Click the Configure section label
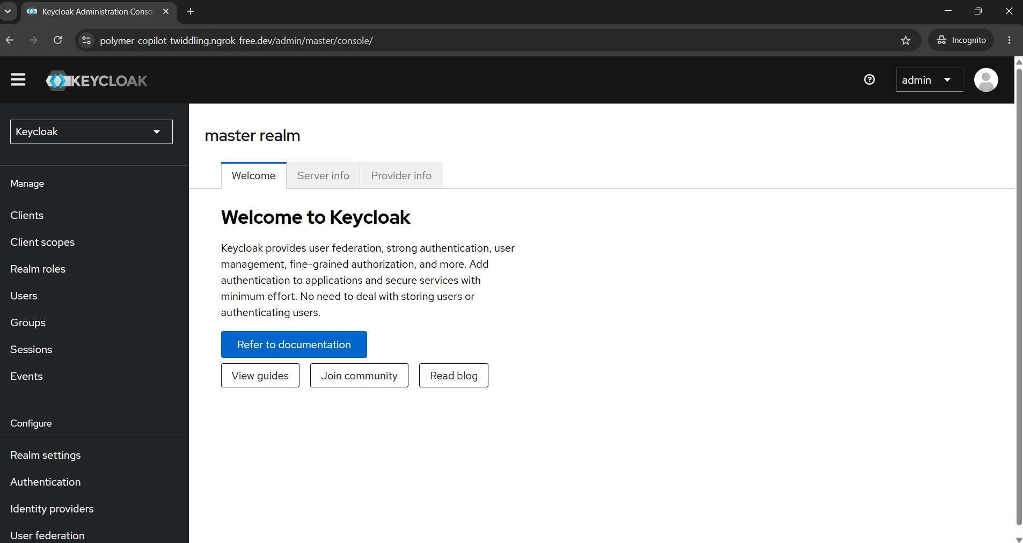 pyautogui.click(x=31, y=423)
